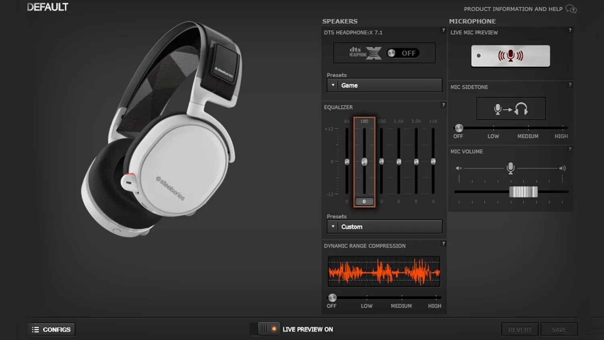Select the 64 Hz equalizer slider knob
The width and height of the screenshot is (604, 340).
click(x=347, y=162)
